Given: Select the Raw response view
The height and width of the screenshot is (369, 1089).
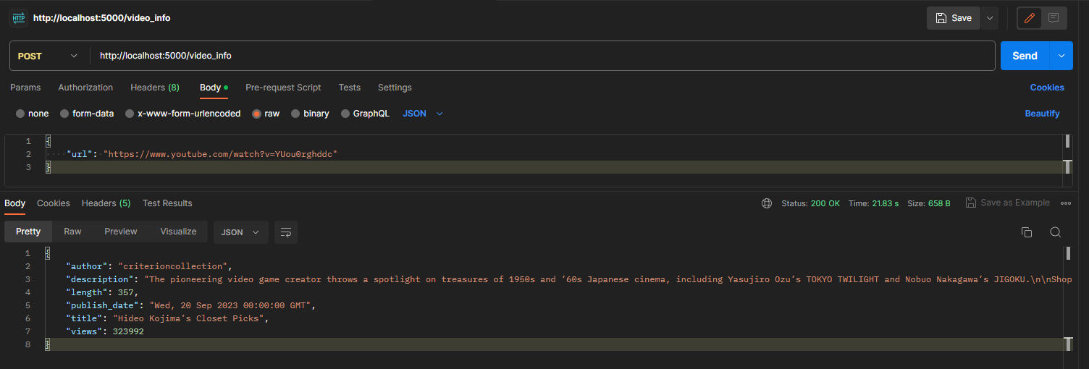Looking at the screenshot, I should (72, 232).
